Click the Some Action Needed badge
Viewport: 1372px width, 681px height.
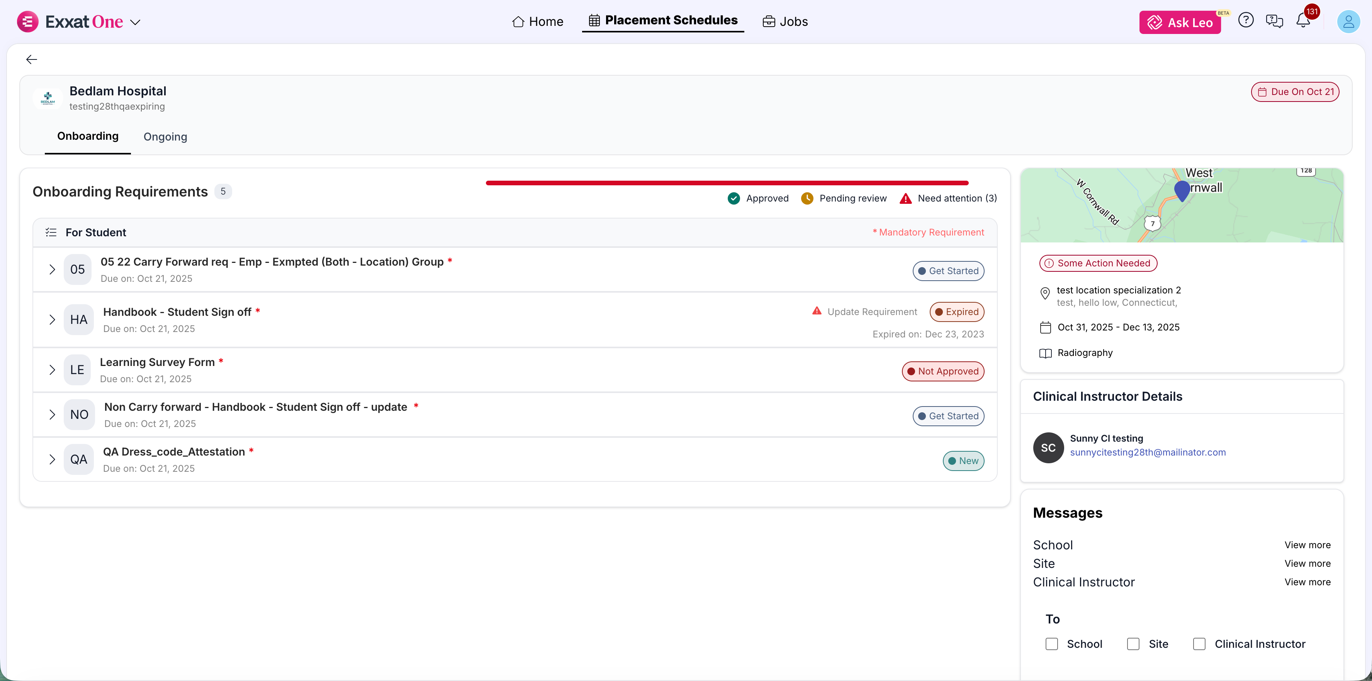point(1098,263)
